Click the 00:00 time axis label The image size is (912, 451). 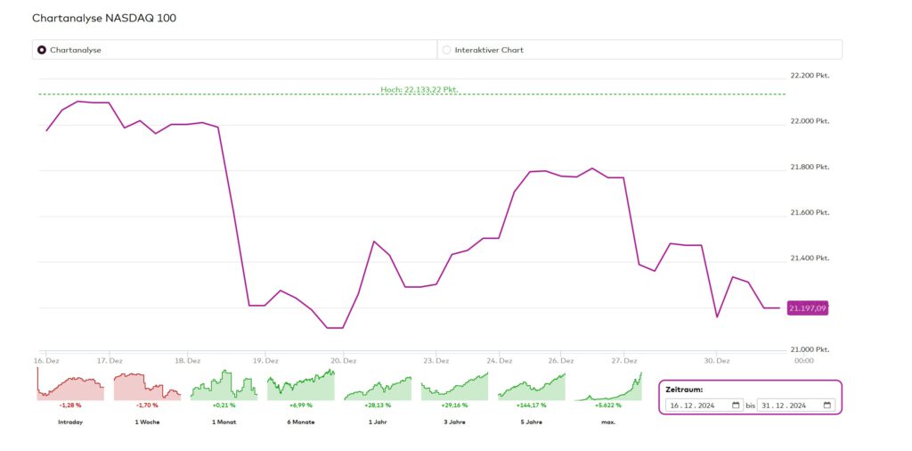[x=804, y=361]
